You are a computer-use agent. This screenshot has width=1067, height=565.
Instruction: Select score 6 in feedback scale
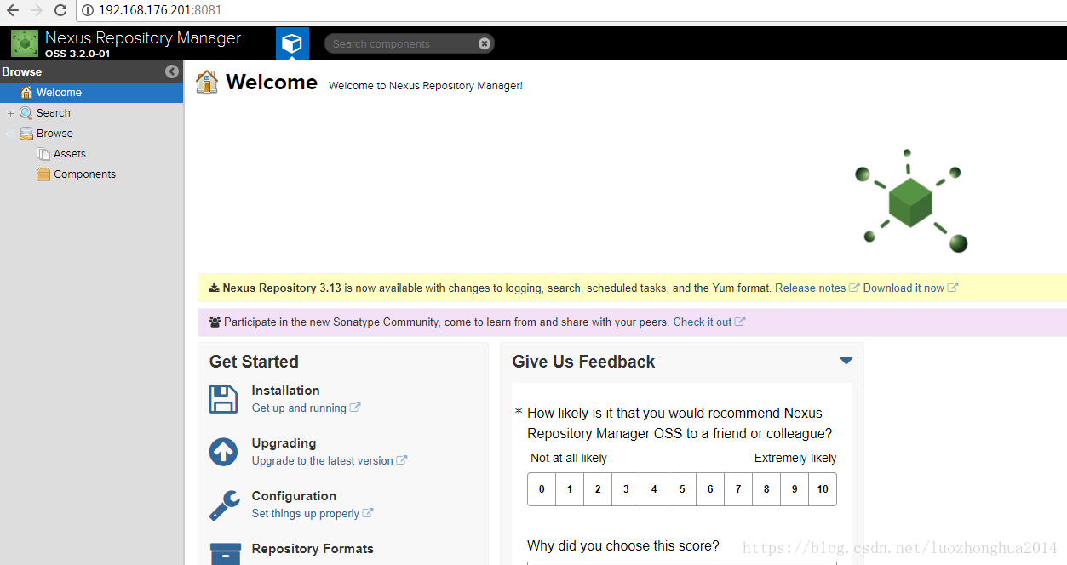click(710, 489)
